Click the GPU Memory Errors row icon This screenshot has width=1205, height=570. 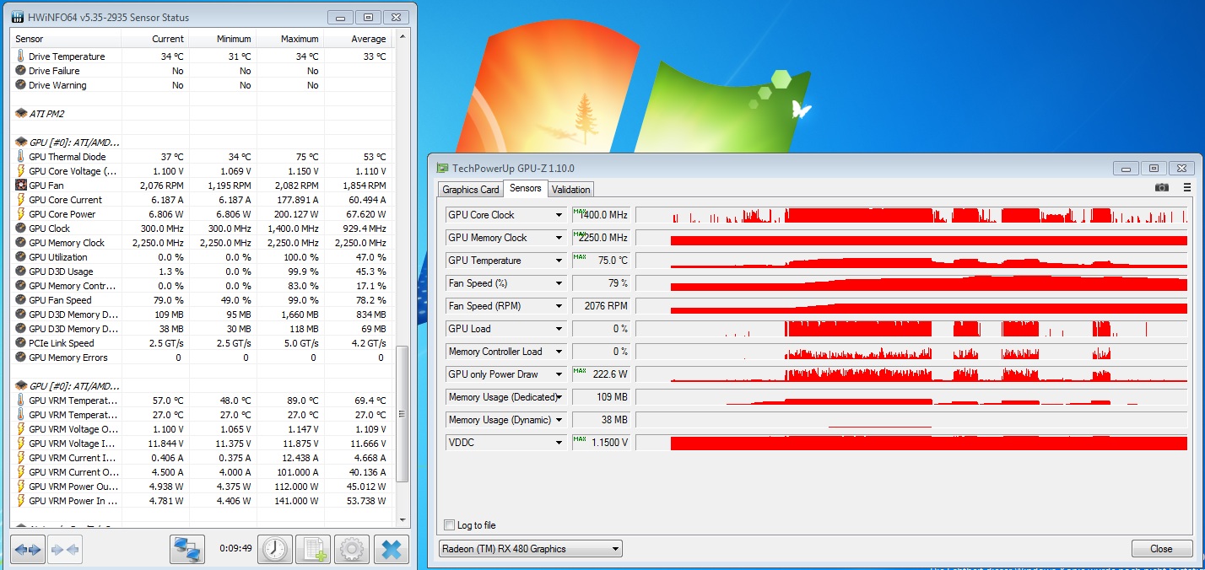pos(21,358)
